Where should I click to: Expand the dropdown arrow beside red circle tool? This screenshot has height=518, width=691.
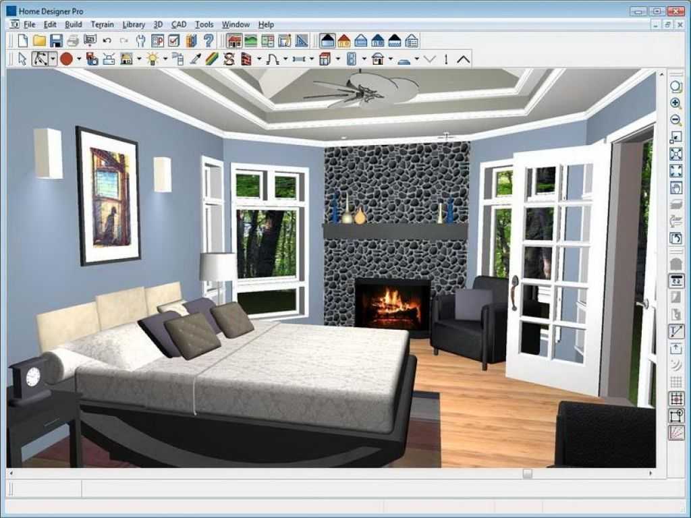(79, 59)
